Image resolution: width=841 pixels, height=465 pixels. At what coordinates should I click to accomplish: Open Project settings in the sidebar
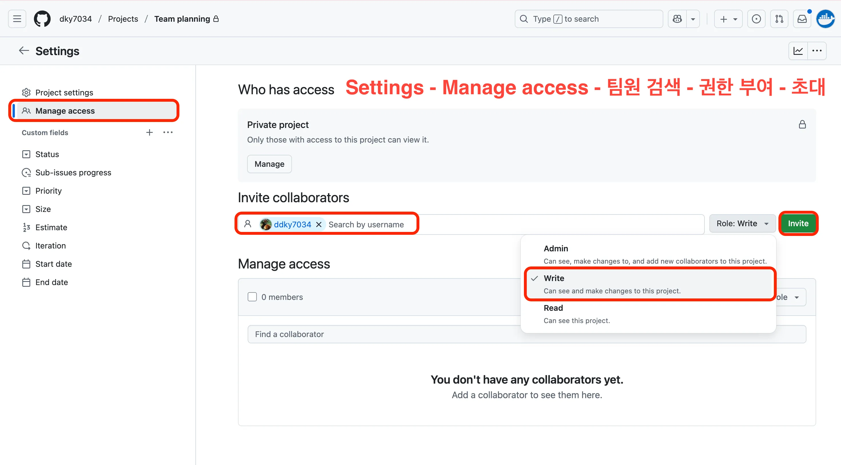click(x=64, y=93)
